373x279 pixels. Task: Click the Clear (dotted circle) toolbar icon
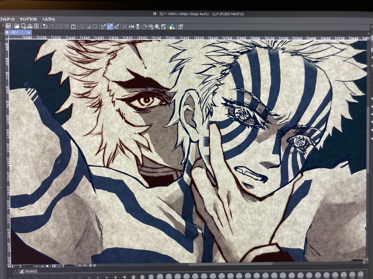click(x=60, y=27)
